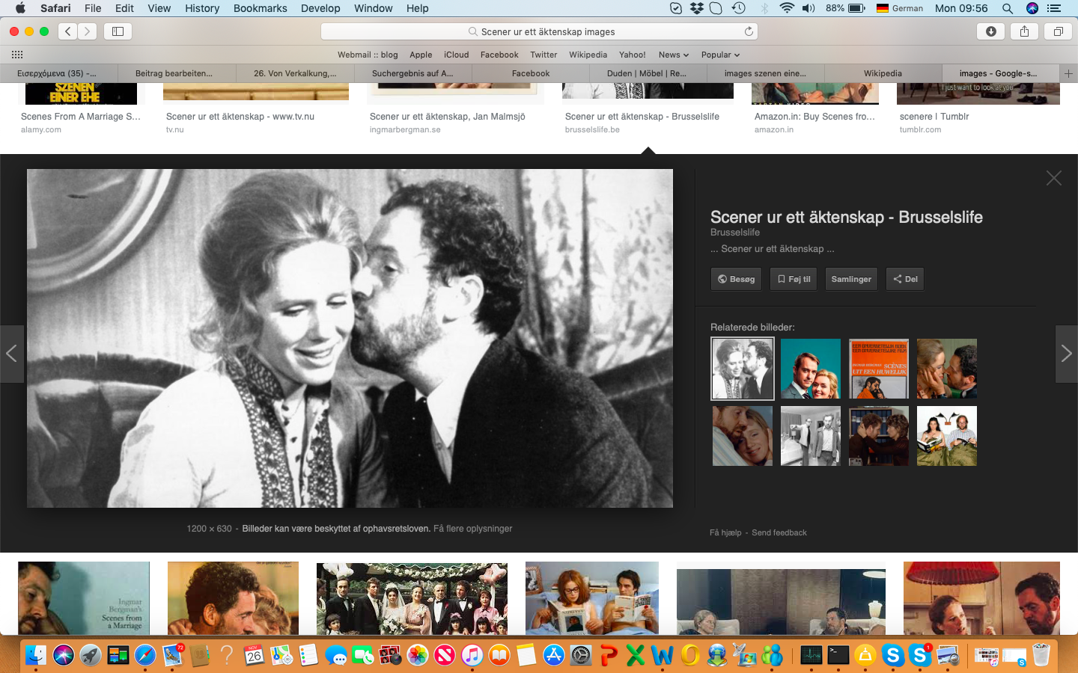Select related thumbnail with teal background
Image resolution: width=1078 pixels, height=673 pixels.
(x=811, y=369)
